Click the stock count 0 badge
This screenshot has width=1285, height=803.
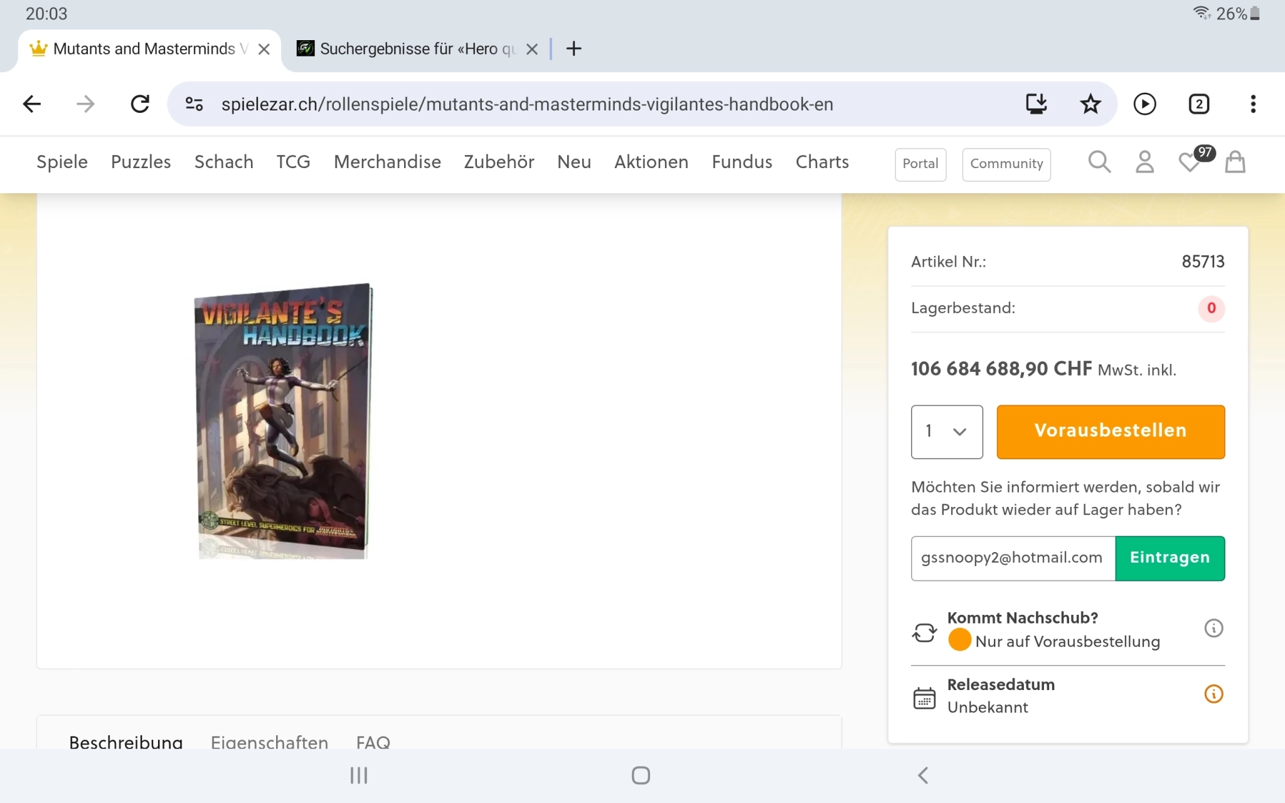pyautogui.click(x=1212, y=308)
